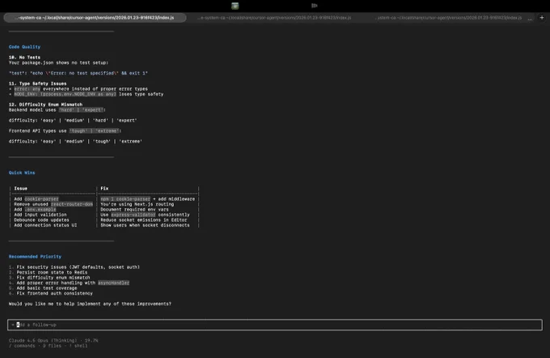Click the 'Fix' table column header
550x358 pixels.
(x=104, y=188)
